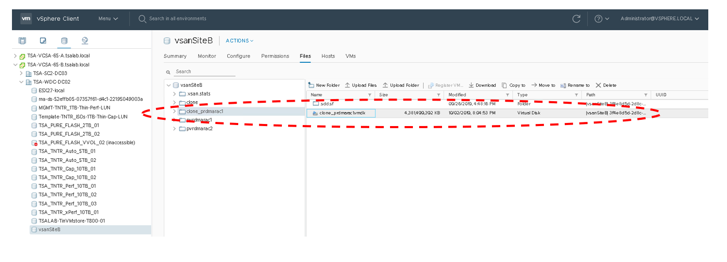Click the Upload Folder button
Image resolution: width=727 pixels, height=262 pixels.
pos(400,85)
